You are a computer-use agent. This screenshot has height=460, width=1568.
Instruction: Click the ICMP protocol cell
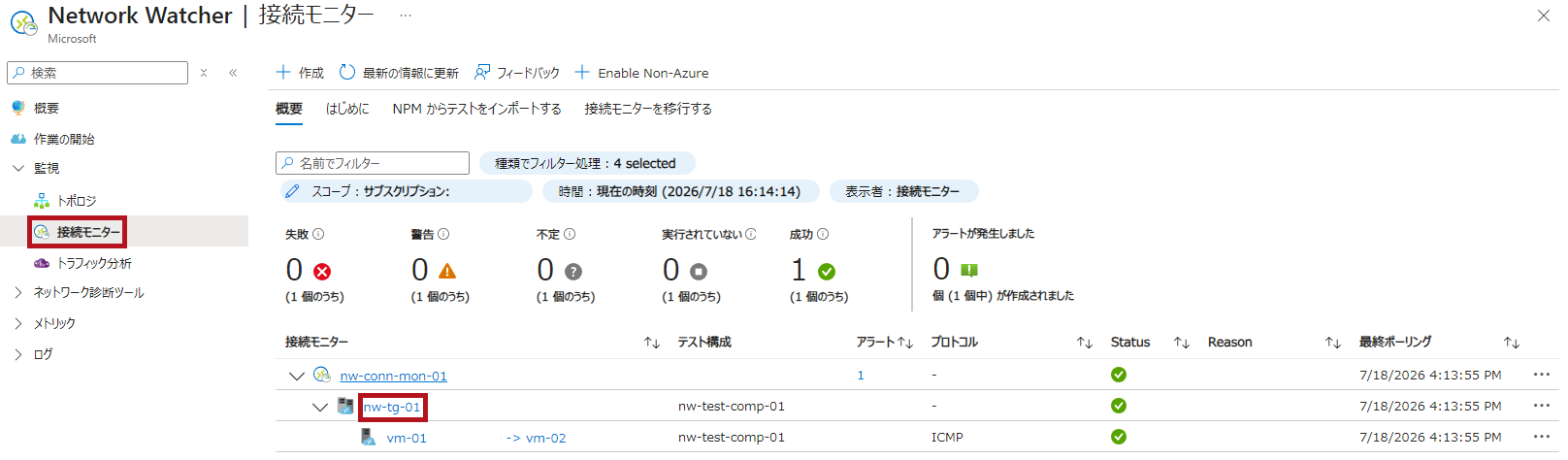(947, 438)
